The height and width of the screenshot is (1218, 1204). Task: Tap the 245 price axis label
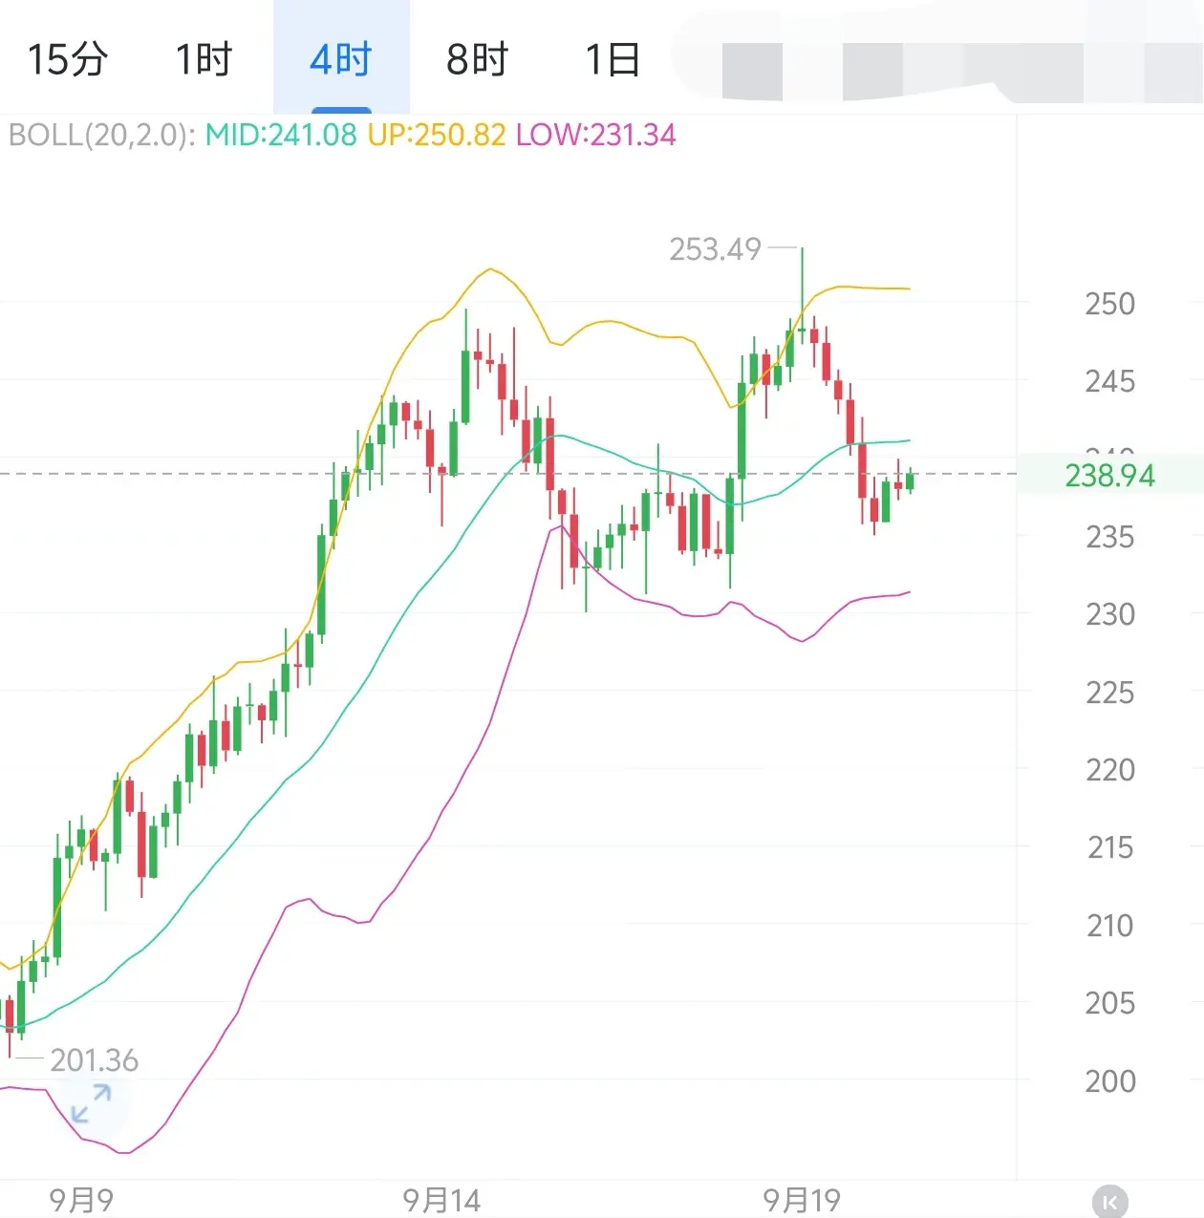tap(1109, 382)
